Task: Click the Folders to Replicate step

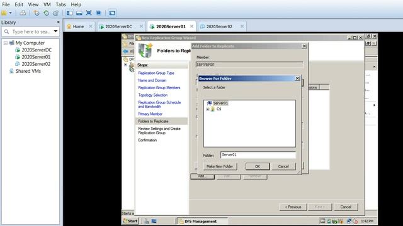Action: click(x=153, y=121)
